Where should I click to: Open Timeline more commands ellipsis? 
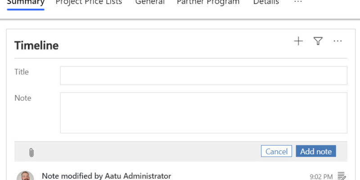tap(337, 41)
